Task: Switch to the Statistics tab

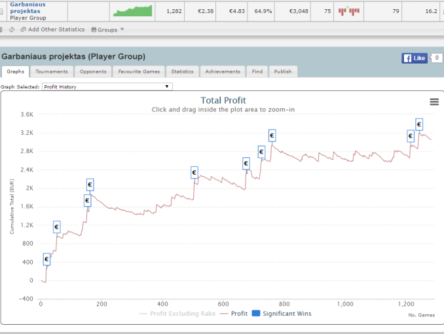Action: [x=182, y=71]
